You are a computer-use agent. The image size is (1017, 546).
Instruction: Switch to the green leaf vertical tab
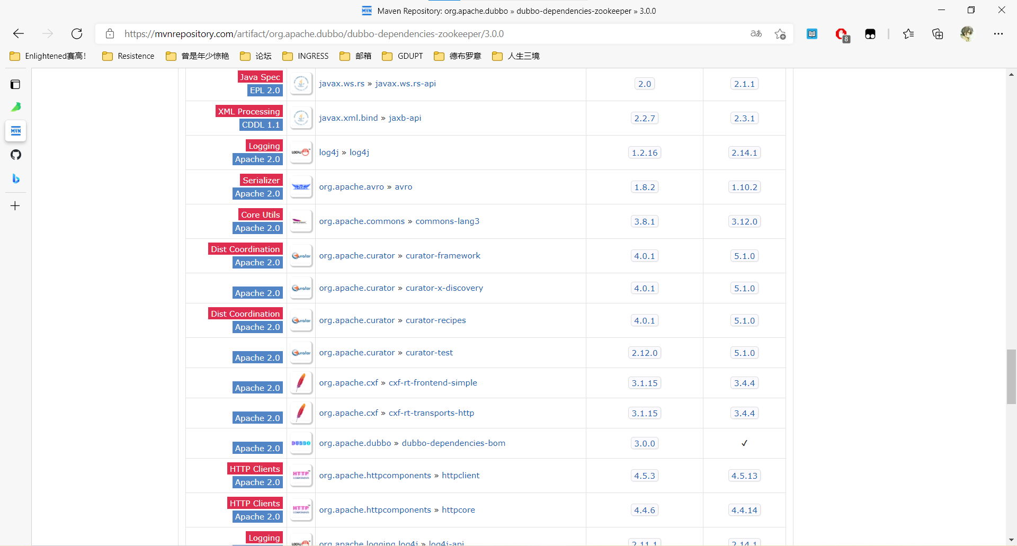click(x=16, y=107)
